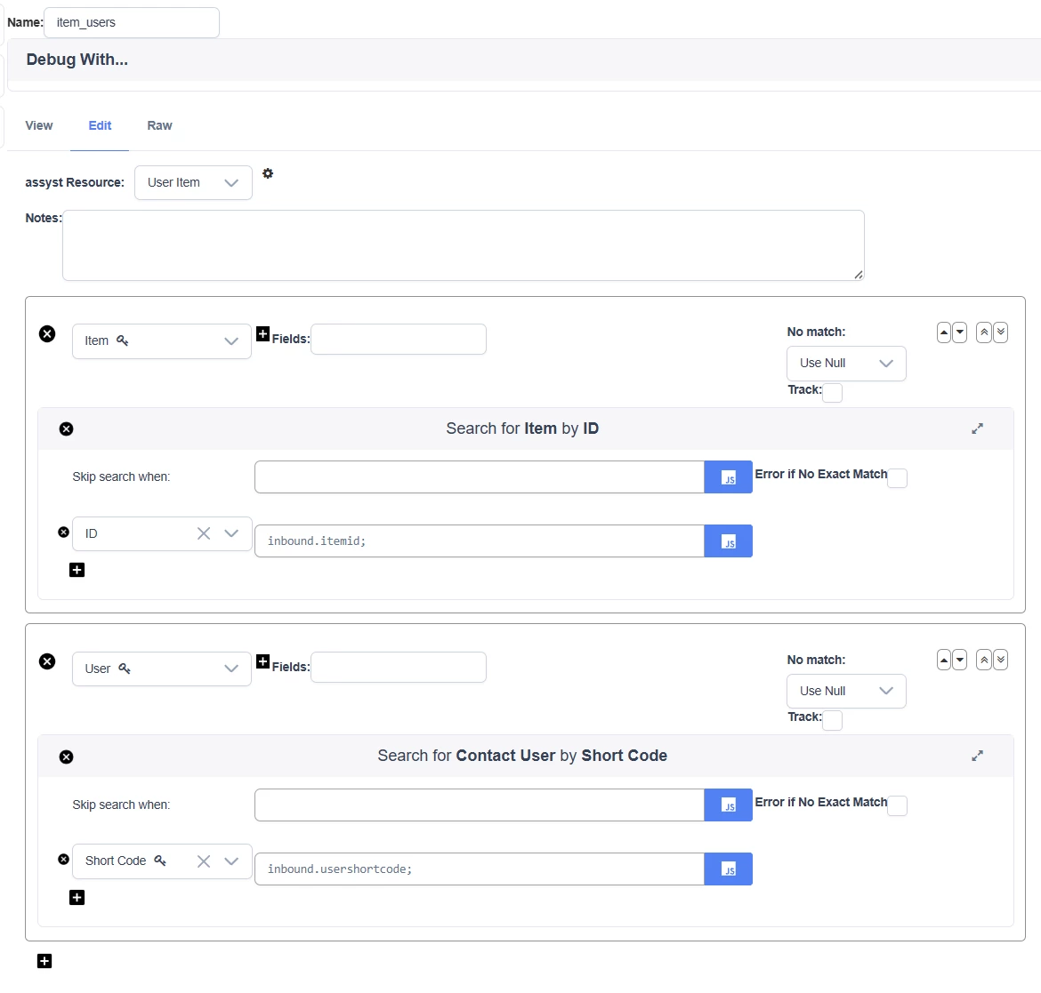Tick Error if No Exact Match for Item search

tap(898, 478)
